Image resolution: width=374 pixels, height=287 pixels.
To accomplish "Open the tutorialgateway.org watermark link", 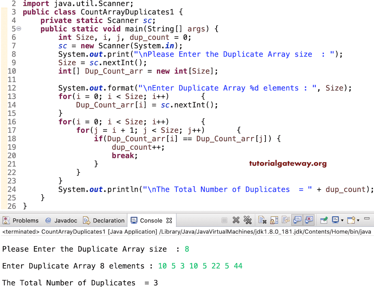I will [288, 163].
